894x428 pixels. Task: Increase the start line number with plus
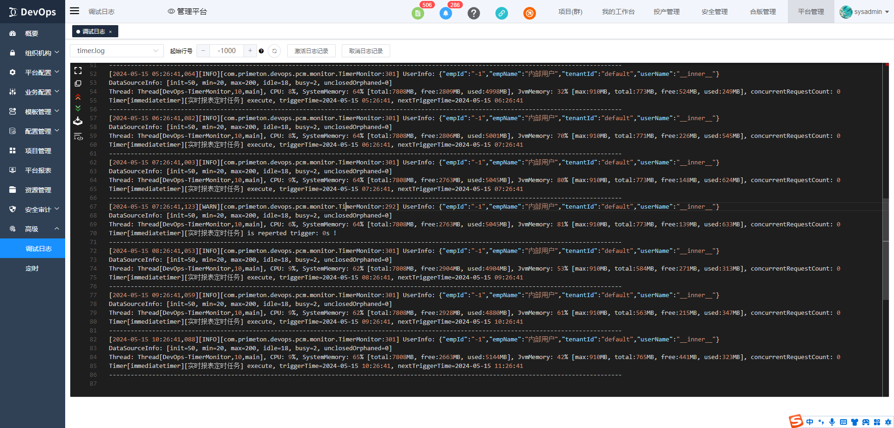[250, 51]
